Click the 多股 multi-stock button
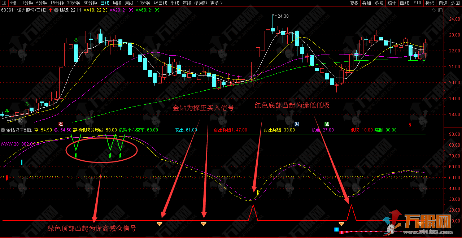This screenshot has height=238, width=462. tap(379, 3)
